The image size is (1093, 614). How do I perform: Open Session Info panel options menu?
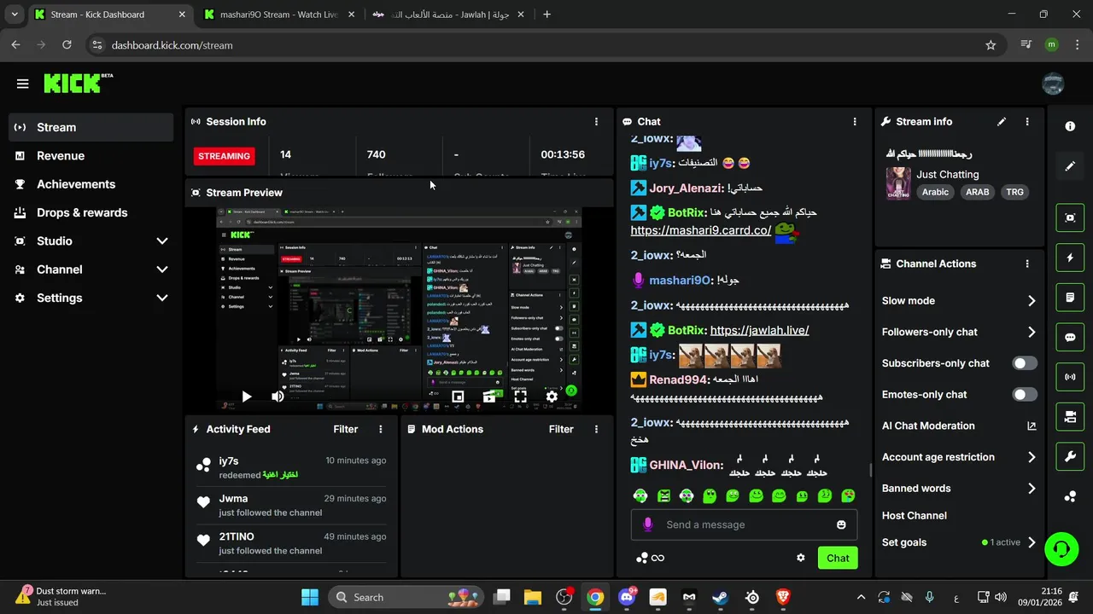click(596, 122)
